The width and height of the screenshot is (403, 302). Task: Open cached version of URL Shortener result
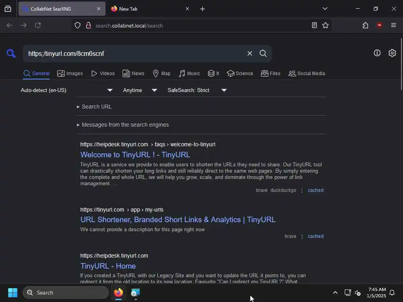tap(316, 236)
